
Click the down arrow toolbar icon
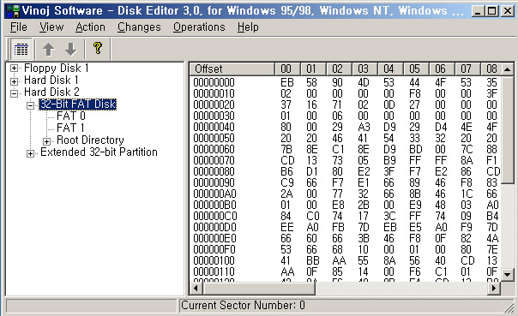coord(70,50)
